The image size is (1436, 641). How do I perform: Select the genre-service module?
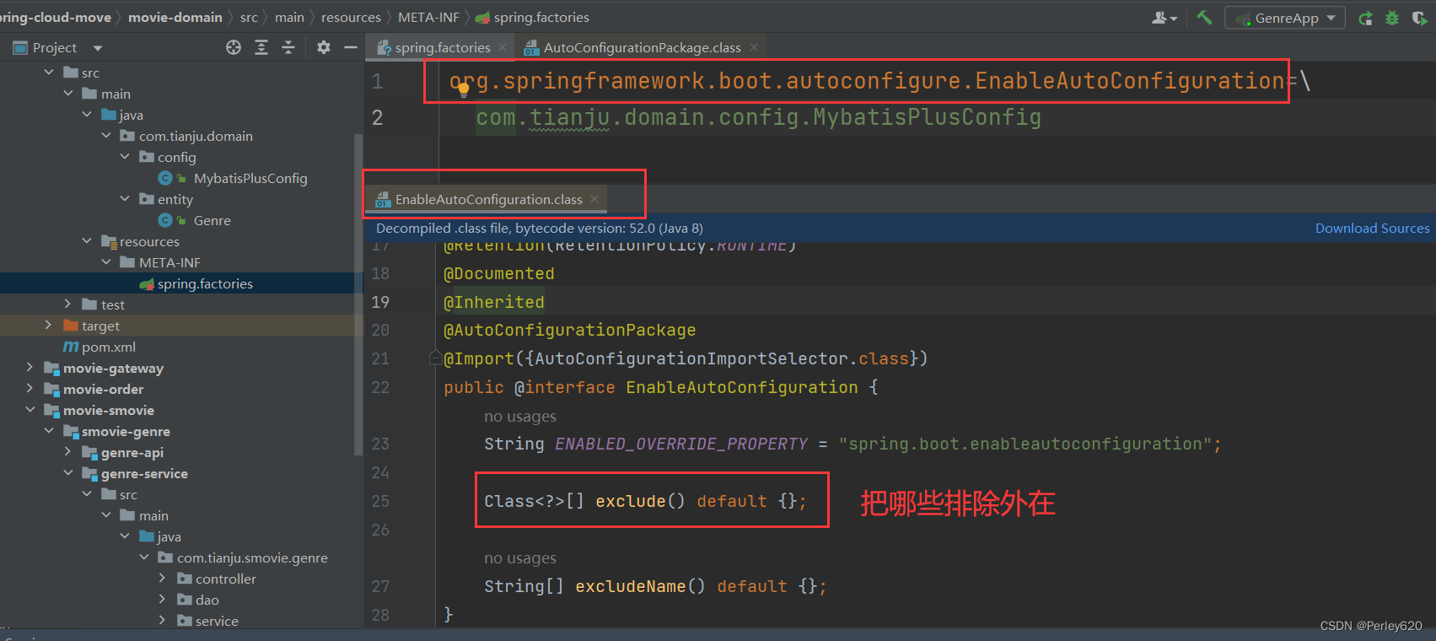pyautogui.click(x=144, y=473)
